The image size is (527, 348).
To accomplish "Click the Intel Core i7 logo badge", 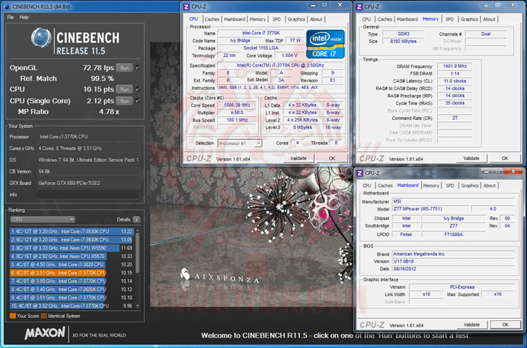I will 325,44.
